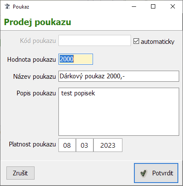The width and height of the screenshot is (183, 186).
Task: Select the month field showing 03
Action: [x=84, y=145]
